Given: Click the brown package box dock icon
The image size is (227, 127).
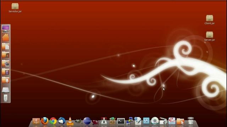Looking at the screenshot, I should pos(112,121).
